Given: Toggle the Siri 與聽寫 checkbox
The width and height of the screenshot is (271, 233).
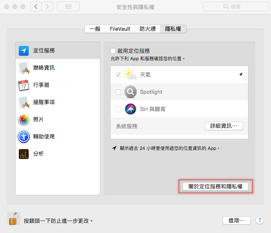Looking at the screenshot, I should [x=118, y=109].
